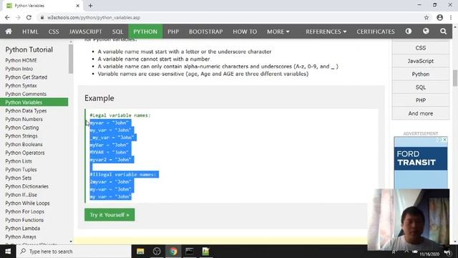Open Python While Loops sidebar link

27,204
